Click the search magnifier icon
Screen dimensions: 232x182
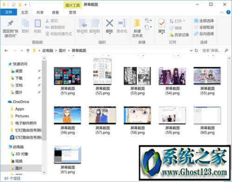pos(226,50)
